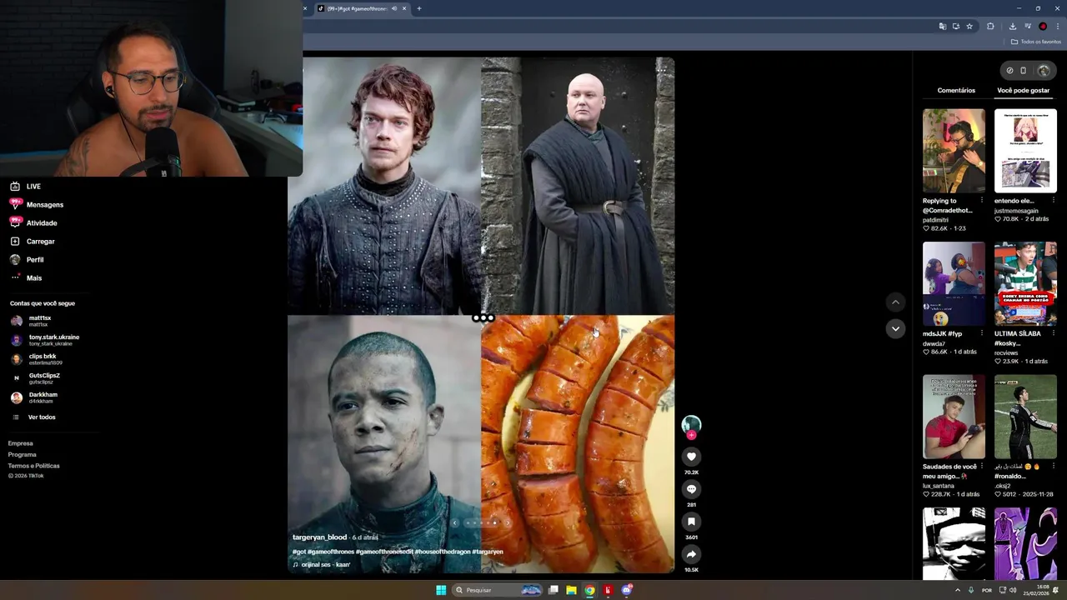Click the coin icon in top-right pill
The image size is (1067, 600).
coord(1009,70)
